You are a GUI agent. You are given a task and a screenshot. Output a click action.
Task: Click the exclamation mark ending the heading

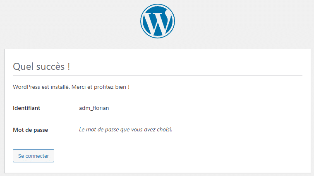pyautogui.click(x=68, y=67)
